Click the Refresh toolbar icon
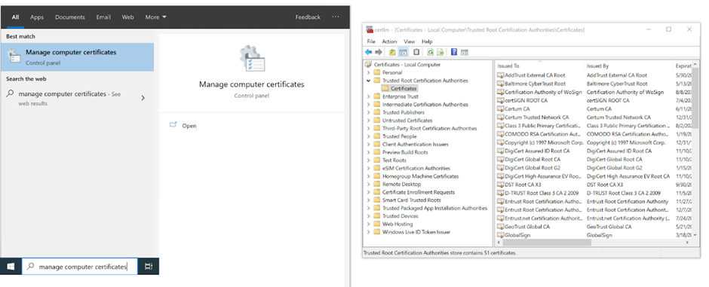Screen dimensions: 709x287 click(x=431, y=52)
